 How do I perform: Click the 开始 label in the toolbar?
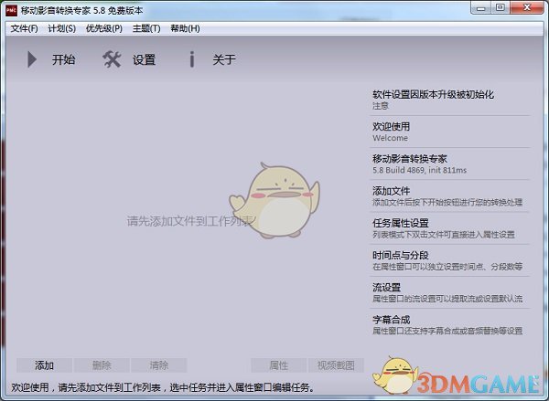click(x=64, y=59)
